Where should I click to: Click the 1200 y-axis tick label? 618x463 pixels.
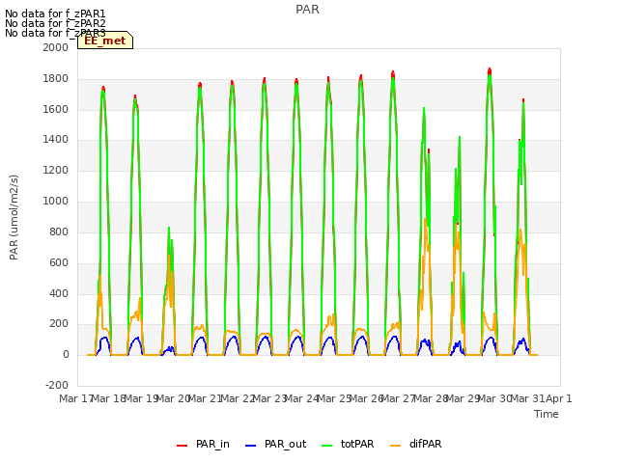pyautogui.click(x=56, y=171)
